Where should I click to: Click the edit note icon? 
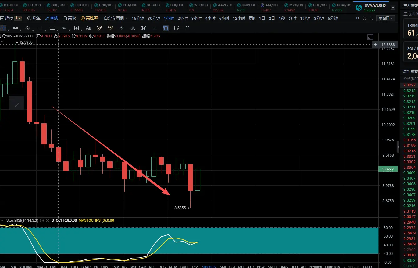[177, 28]
